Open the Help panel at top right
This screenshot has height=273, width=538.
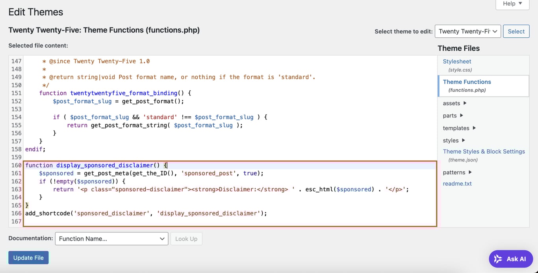click(x=511, y=4)
